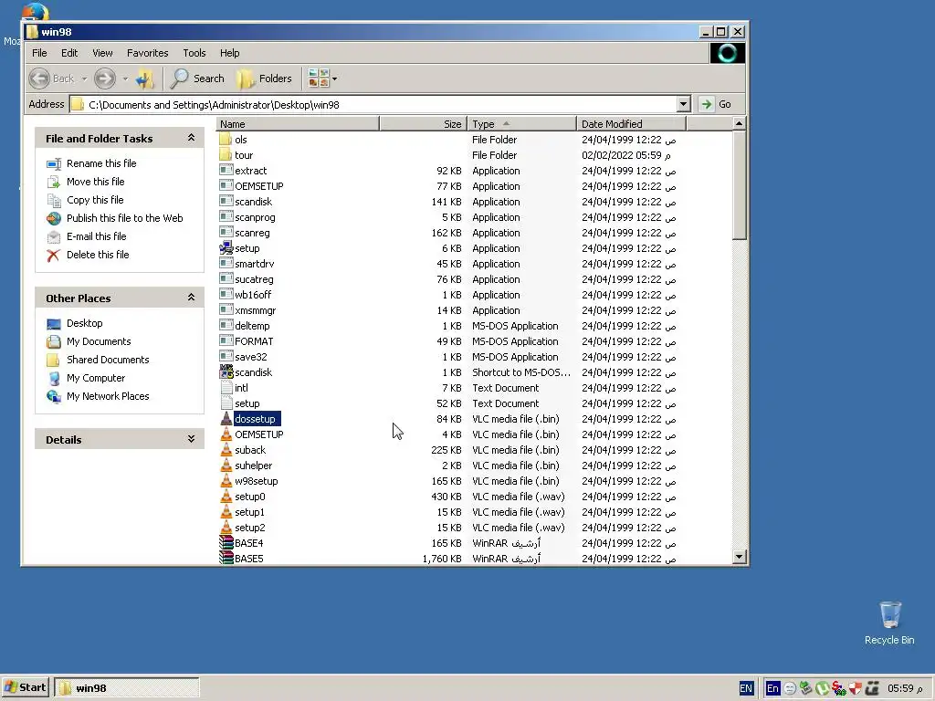Sort by the Size column header
The height and width of the screenshot is (701, 935).
click(x=423, y=124)
